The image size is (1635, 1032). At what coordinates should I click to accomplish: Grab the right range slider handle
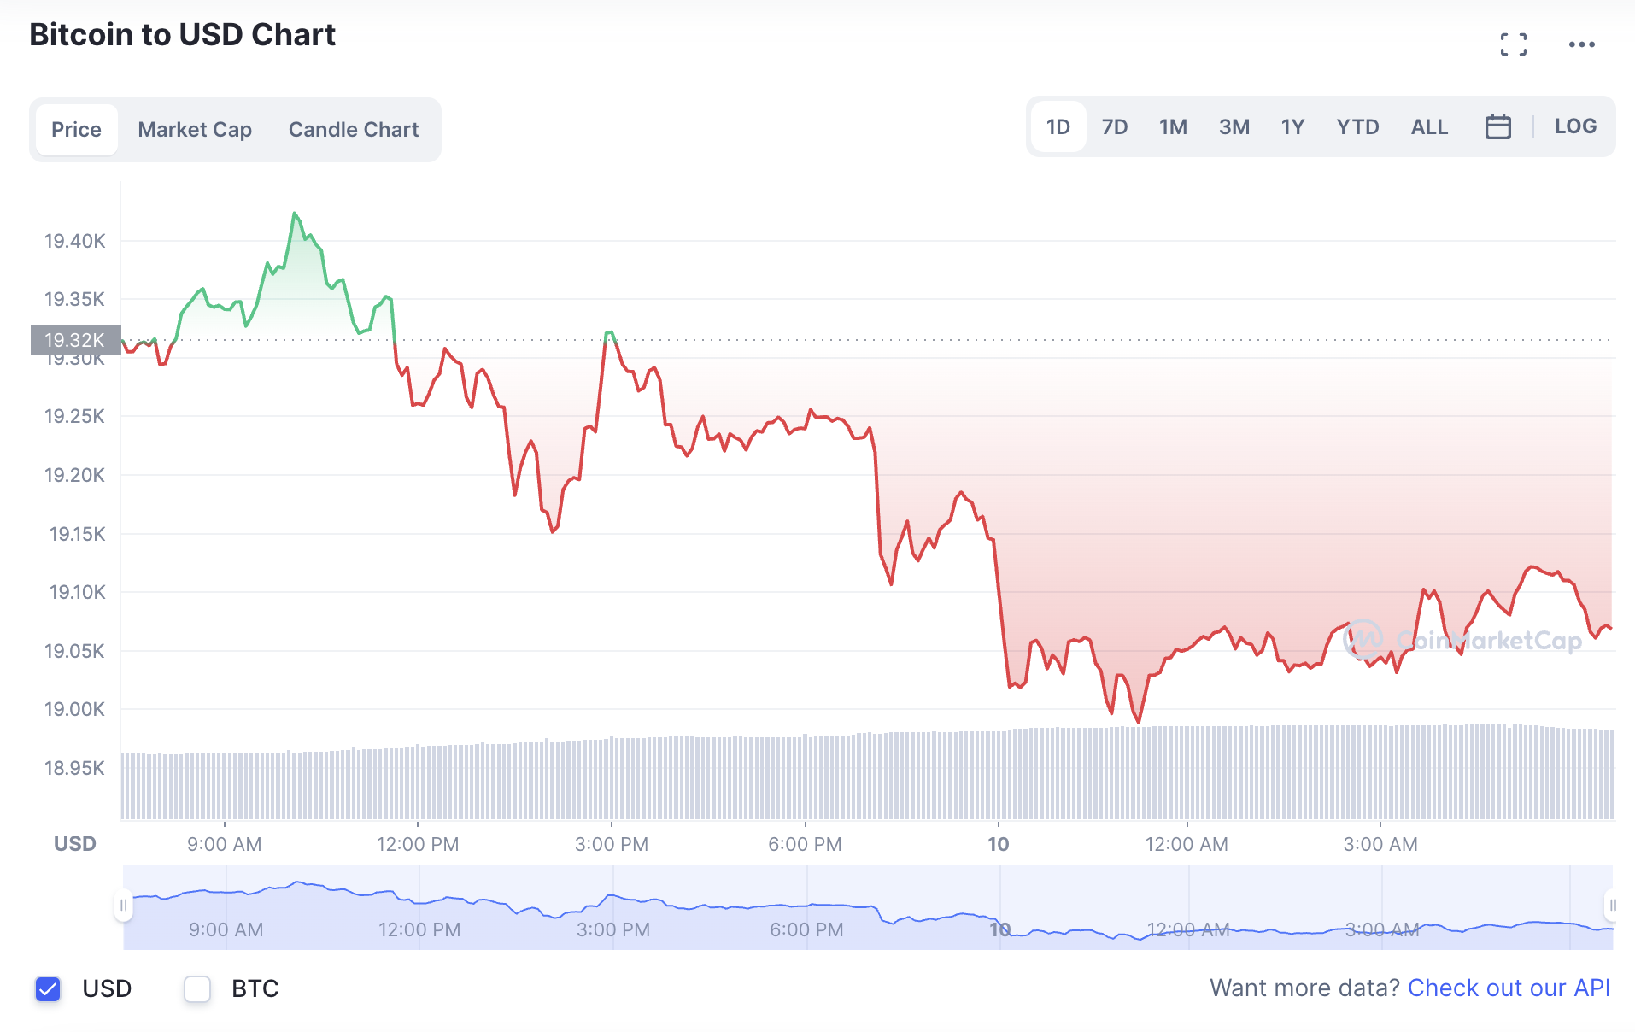click(x=1612, y=905)
